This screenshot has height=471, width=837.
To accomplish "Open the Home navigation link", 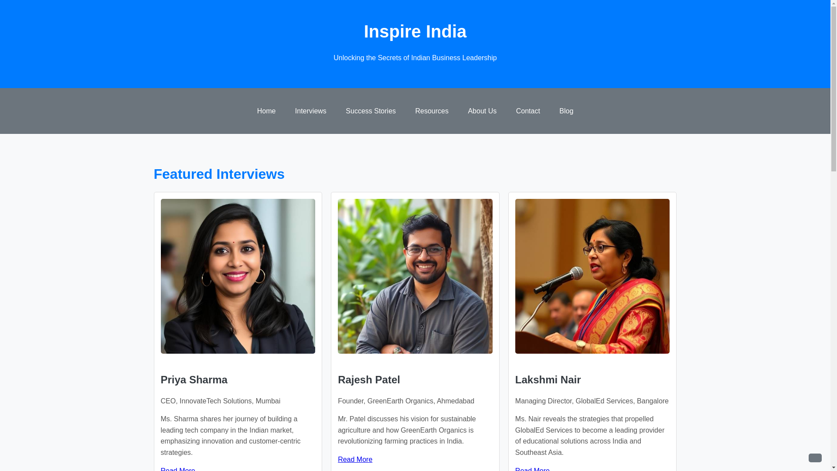I will point(266,111).
